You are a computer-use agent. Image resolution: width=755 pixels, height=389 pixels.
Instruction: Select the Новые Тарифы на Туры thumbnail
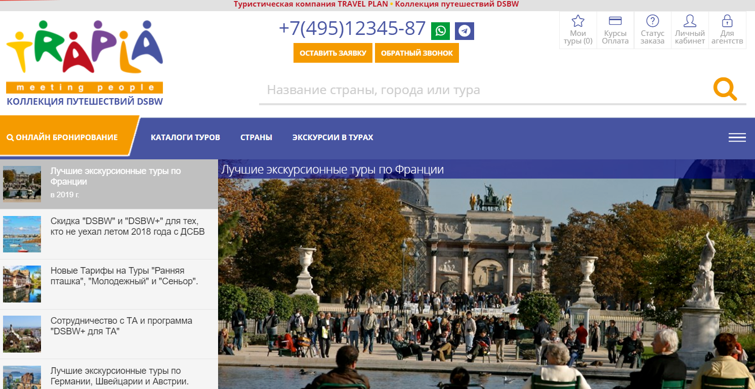22,284
